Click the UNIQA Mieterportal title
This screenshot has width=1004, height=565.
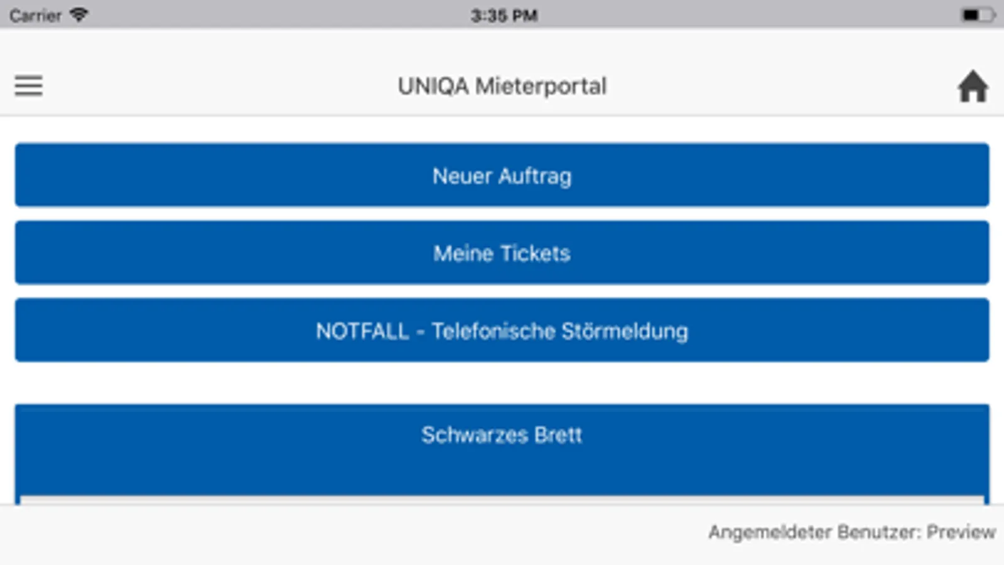click(x=502, y=86)
